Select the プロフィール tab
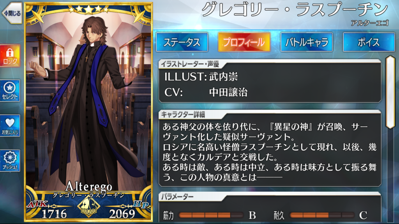Image resolution: width=399 pixels, height=224 pixels. tap(244, 42)
